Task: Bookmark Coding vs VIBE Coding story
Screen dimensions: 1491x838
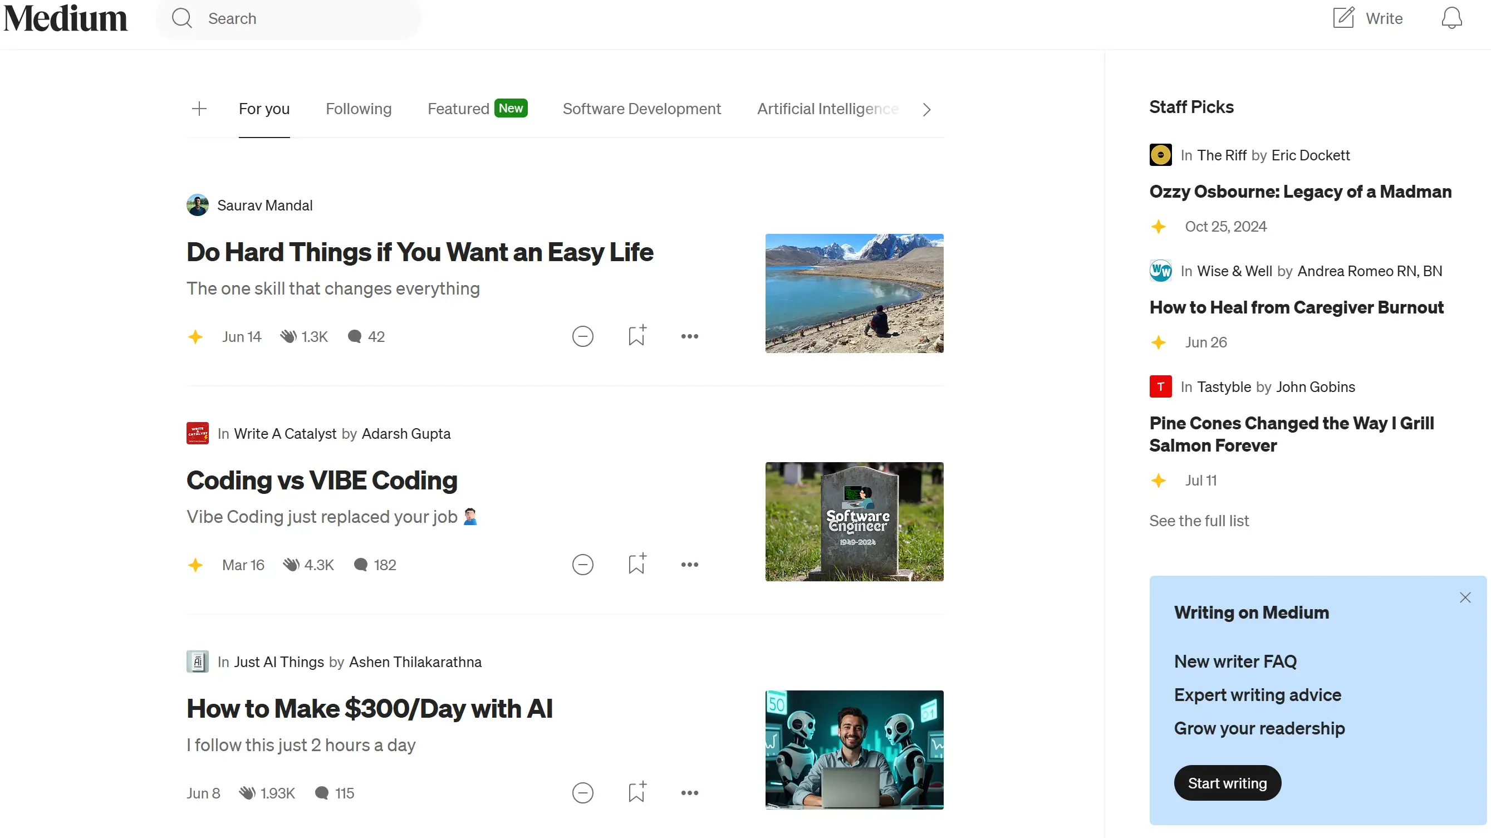Action: 637,563
